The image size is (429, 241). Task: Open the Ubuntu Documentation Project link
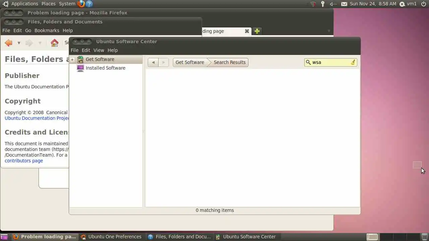(37, 118)
